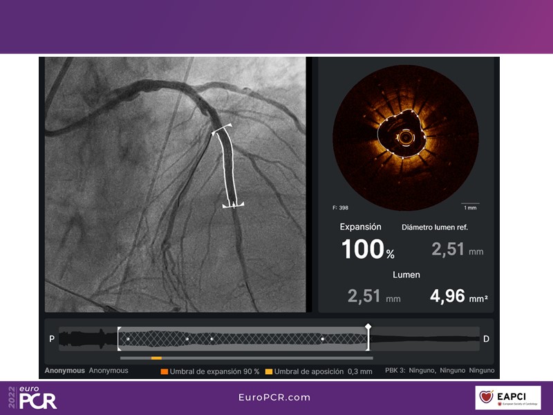Viewport: 553px width, 415px height.
Task: Click the orange segment on apposition bar
Action: [157, 358]
